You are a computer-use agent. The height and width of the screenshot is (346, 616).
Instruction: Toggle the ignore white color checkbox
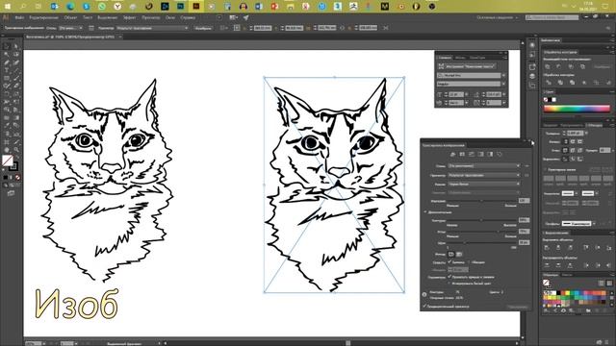449,283
